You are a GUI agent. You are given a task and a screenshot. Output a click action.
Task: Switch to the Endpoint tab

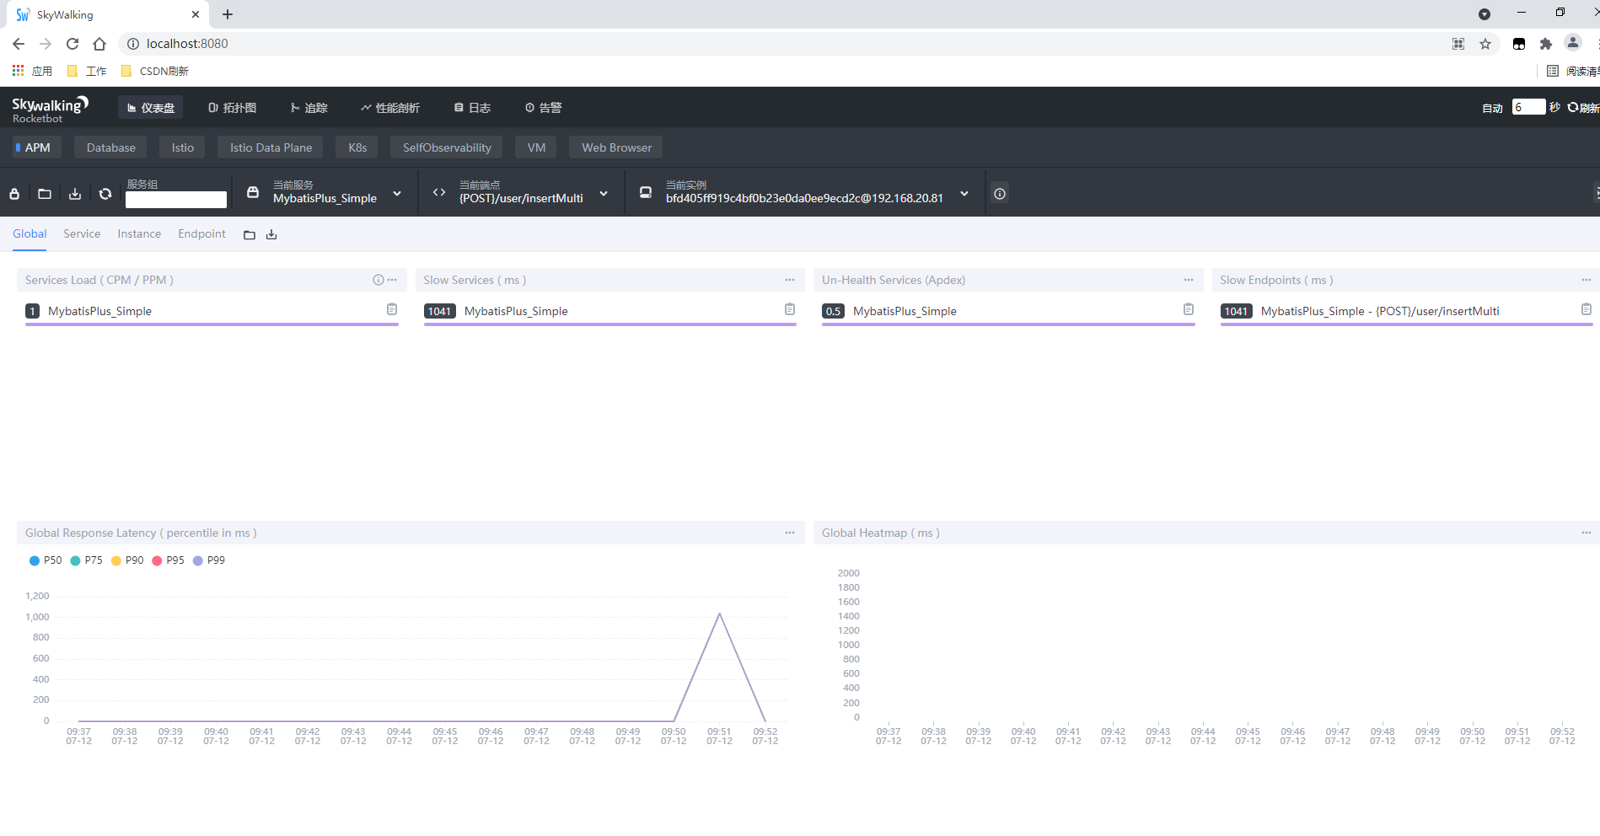tap(201, 234)
